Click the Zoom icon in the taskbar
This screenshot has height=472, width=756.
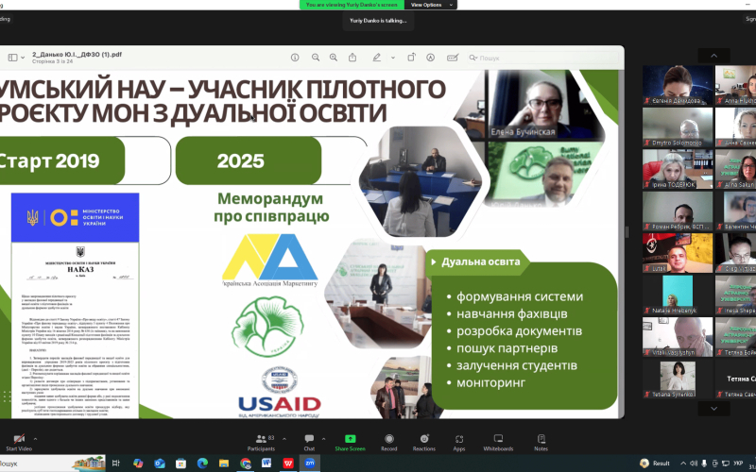310,464
